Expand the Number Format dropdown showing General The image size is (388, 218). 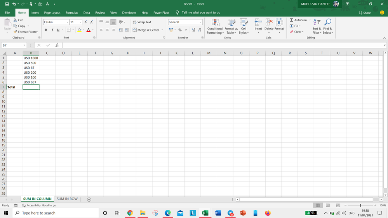pos(200,22)
